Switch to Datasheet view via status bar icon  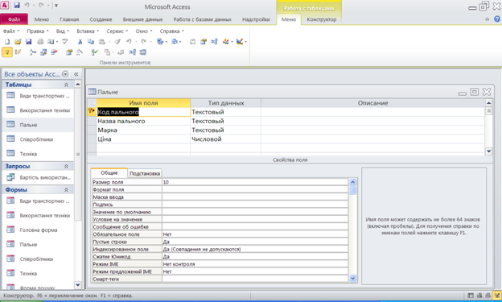tap(471, 296)
